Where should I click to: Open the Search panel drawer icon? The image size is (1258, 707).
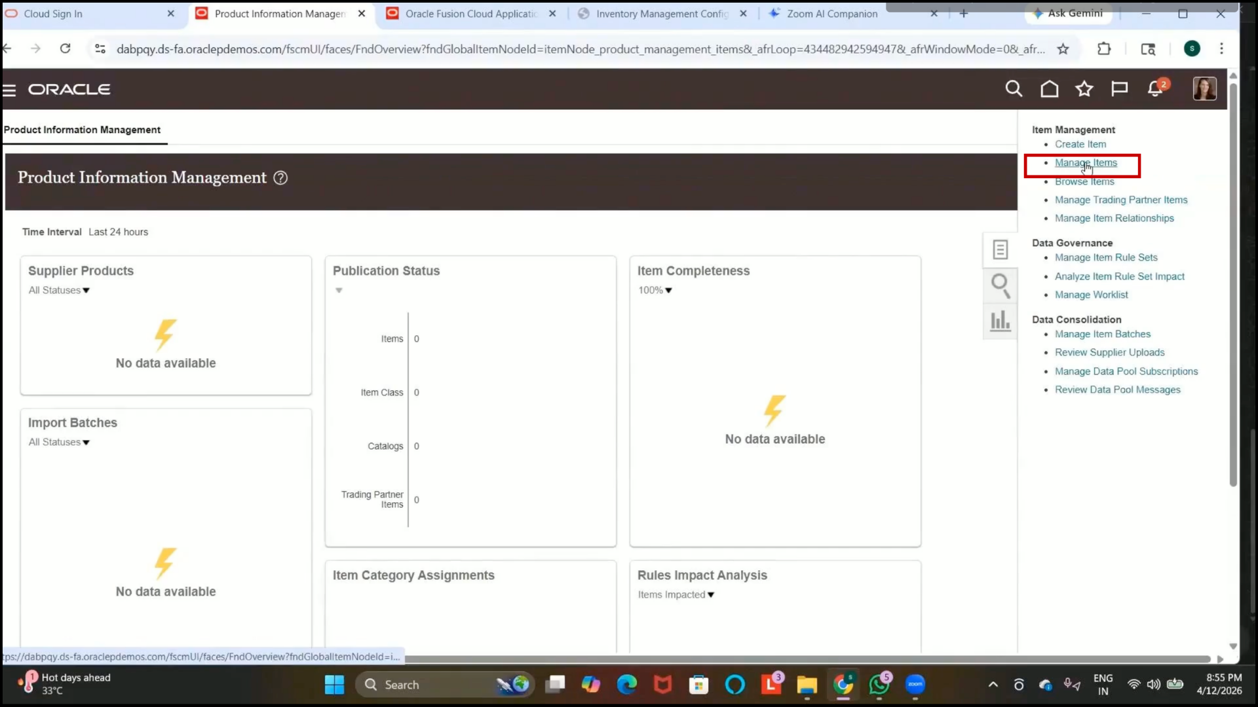coord(1000,285)
